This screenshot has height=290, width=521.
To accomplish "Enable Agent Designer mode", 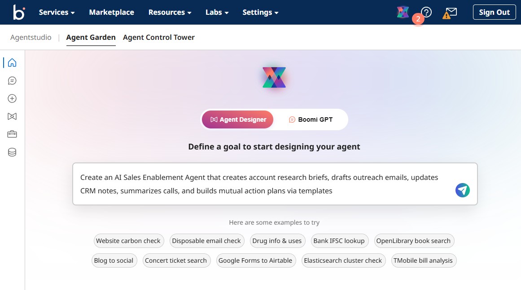I will coord(237,119).
